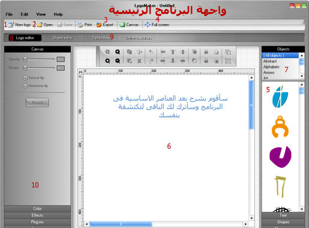Pick the blue abstract logo object
Image resolution: width=309 pixels, height=228 pixels.
click(280, 97)
